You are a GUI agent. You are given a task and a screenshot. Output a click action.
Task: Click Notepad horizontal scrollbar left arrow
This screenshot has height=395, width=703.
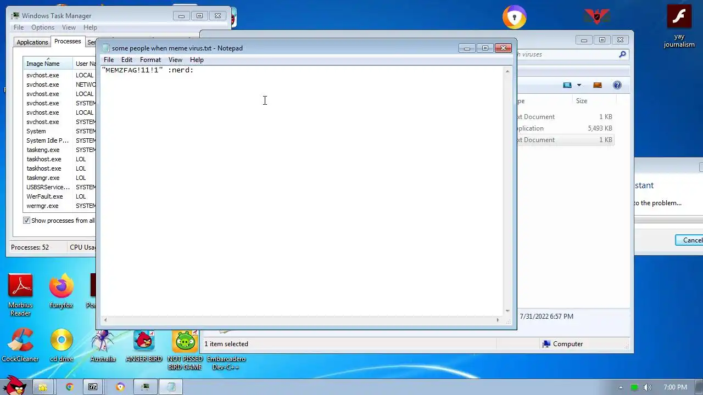(x=105, y=320)
